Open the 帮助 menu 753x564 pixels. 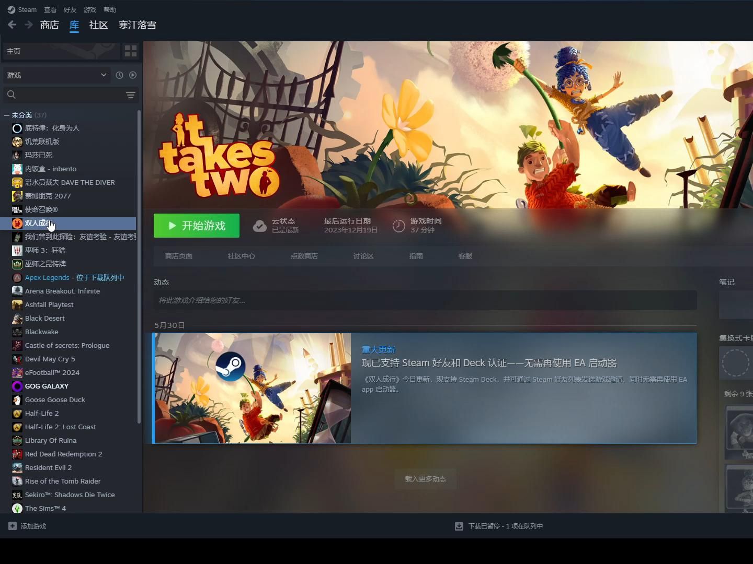pyautogui.click(x=110, y=9)
